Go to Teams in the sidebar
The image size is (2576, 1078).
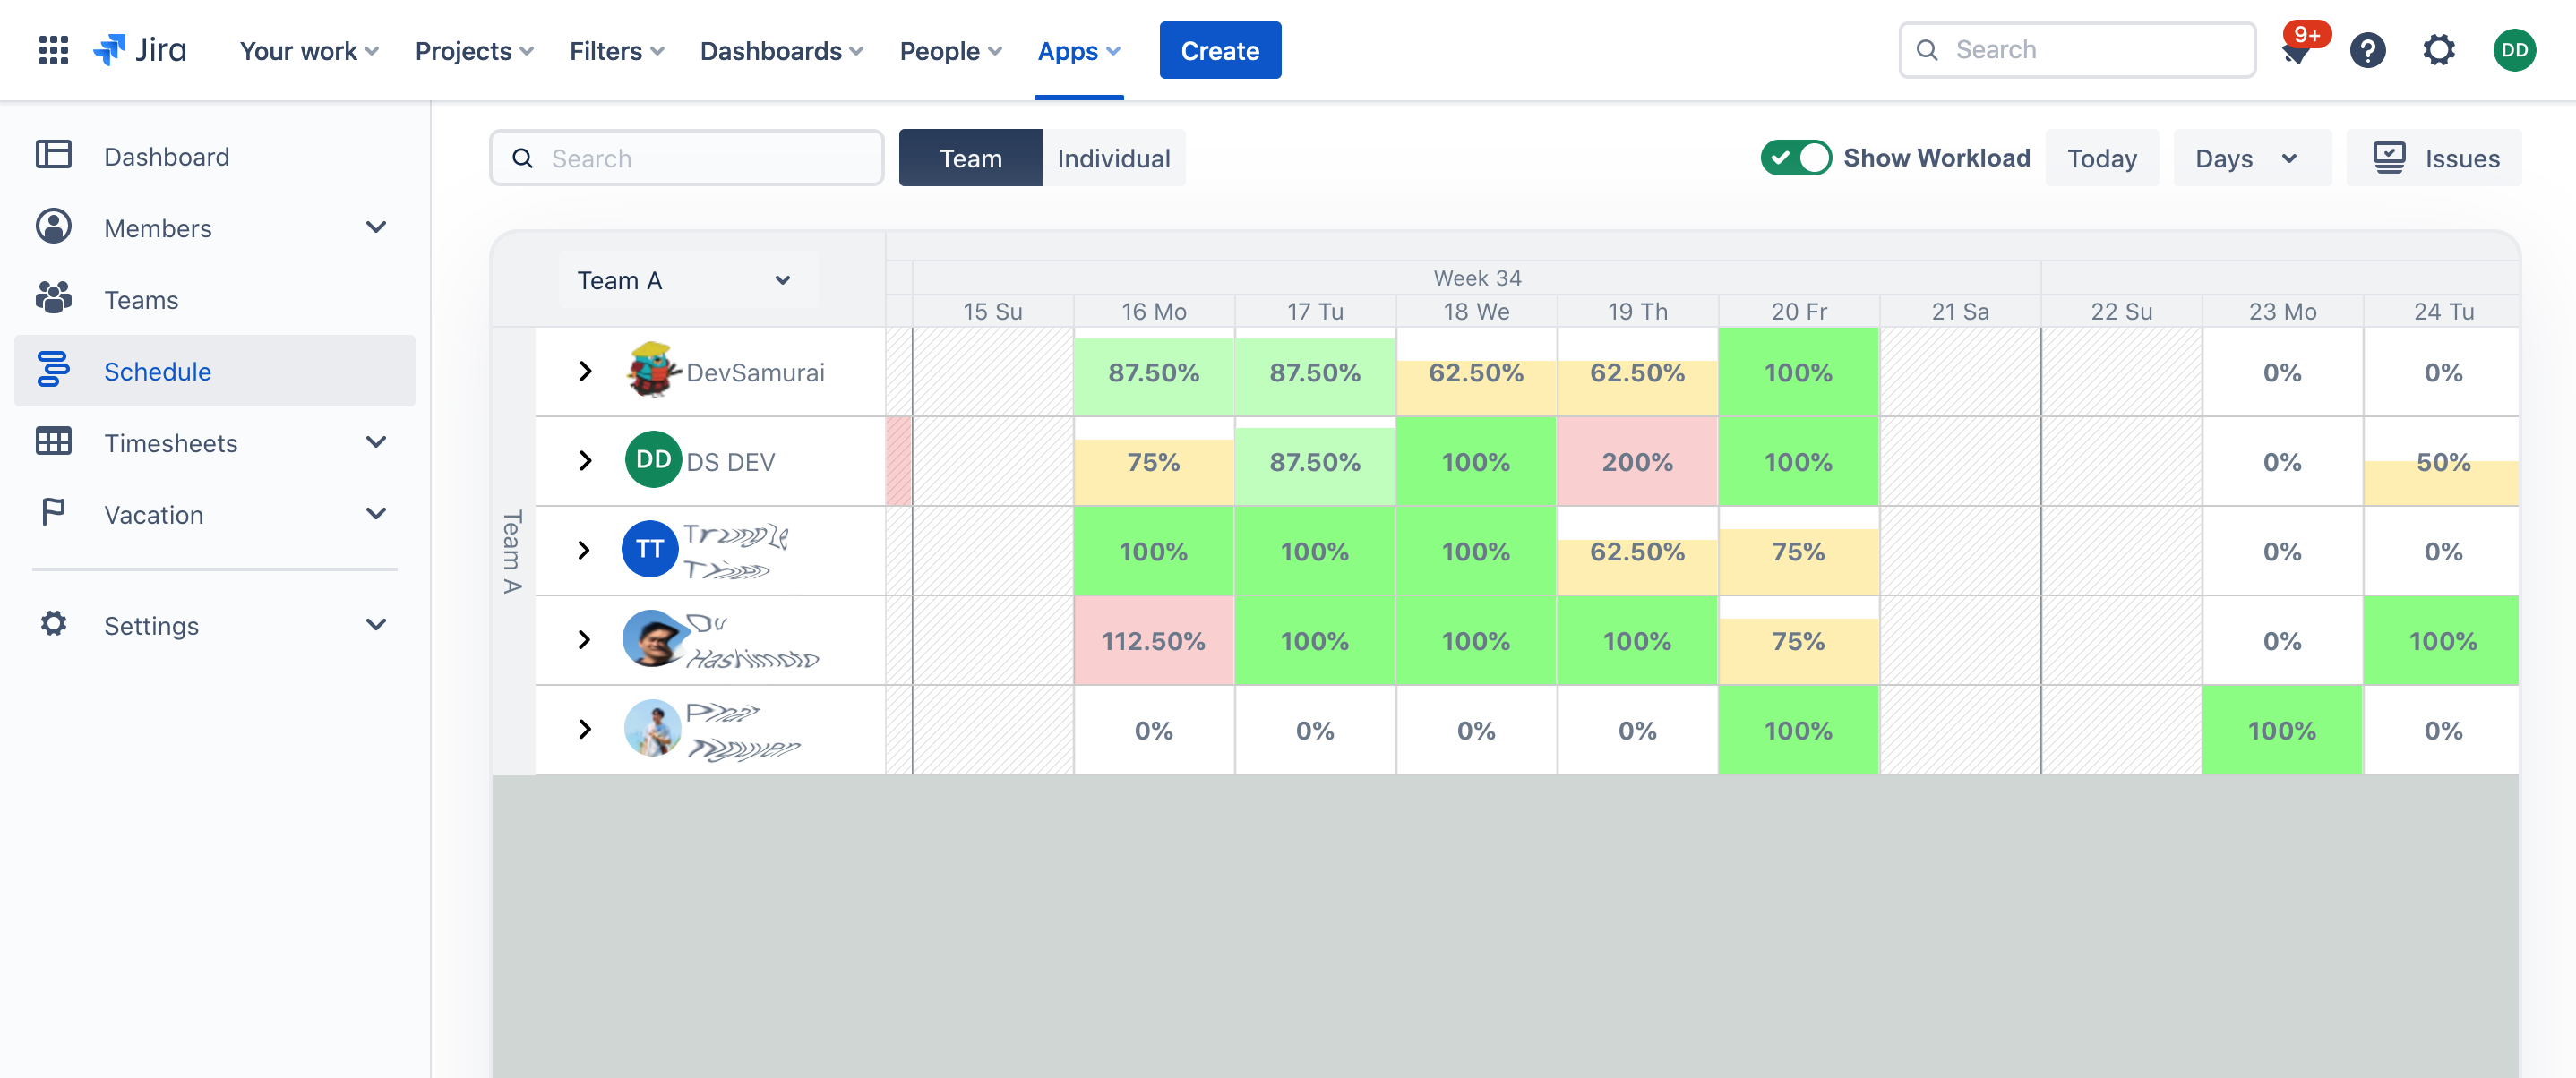tap(141, 299)
